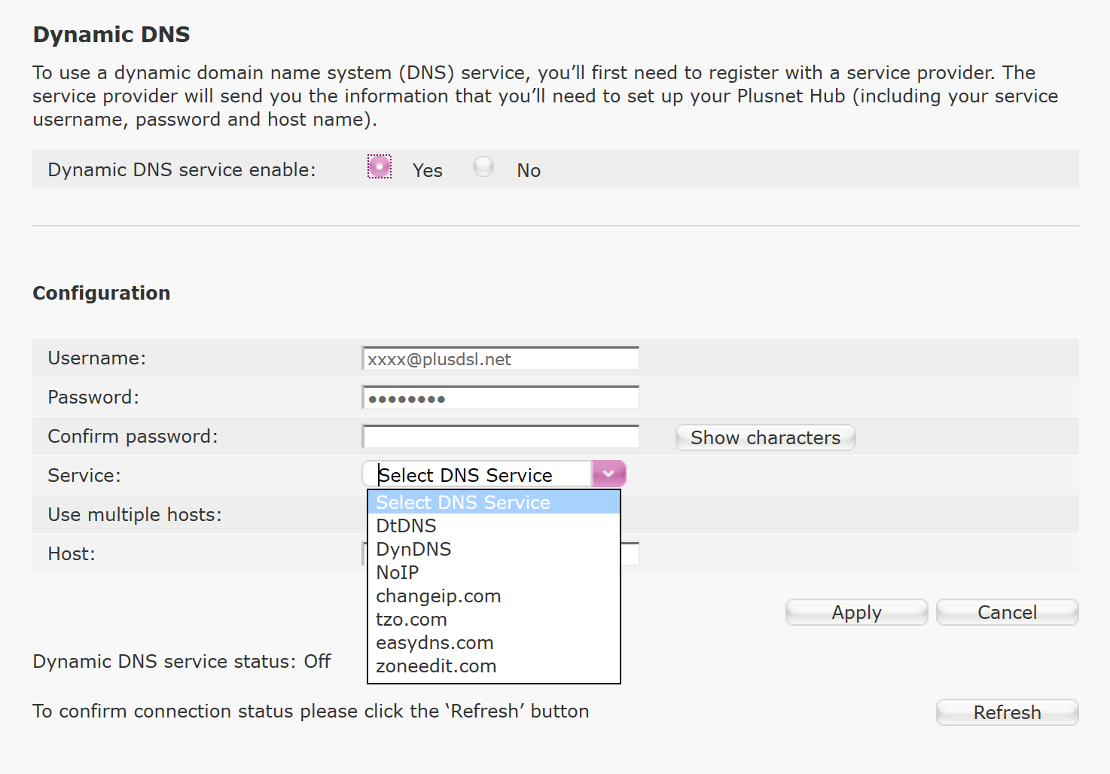Click inside the Password field
Screen dimensions: 1110x774
500,397
